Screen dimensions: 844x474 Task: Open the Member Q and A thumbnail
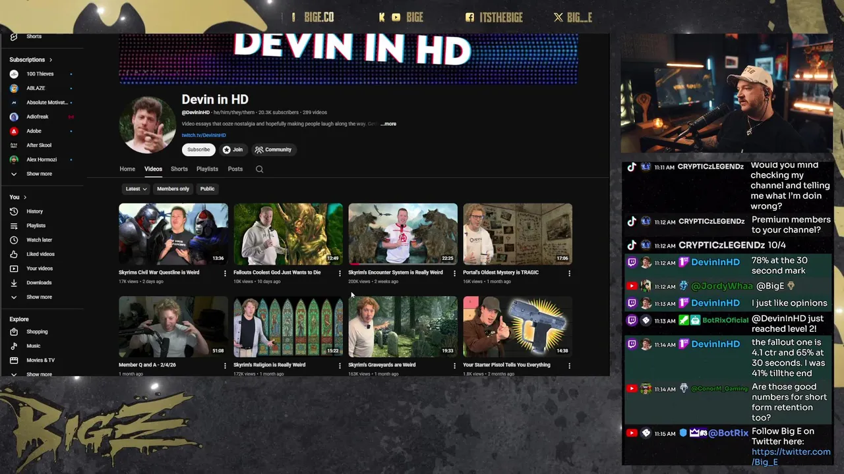point(173,327)
